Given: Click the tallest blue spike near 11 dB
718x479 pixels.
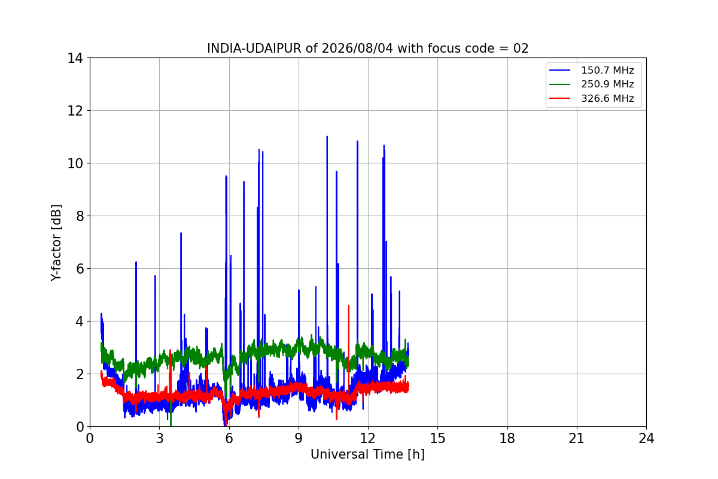Looking at the screenshot, I should [327, 137].
